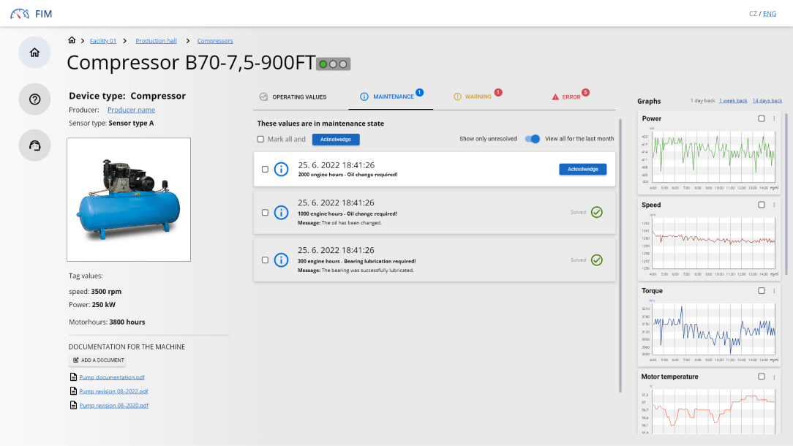The width and height of the screenshot is (793, 446).
Task: Open Pump revision 08-2020.pdf
Action: coord(114,405)
